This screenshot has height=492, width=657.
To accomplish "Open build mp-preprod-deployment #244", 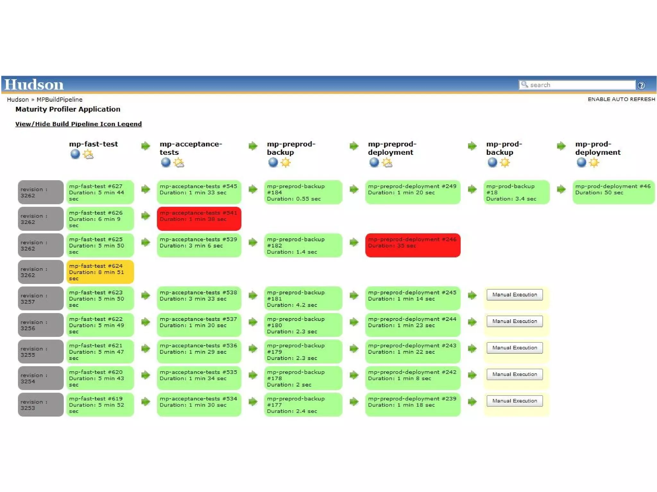I will point(413,325).
